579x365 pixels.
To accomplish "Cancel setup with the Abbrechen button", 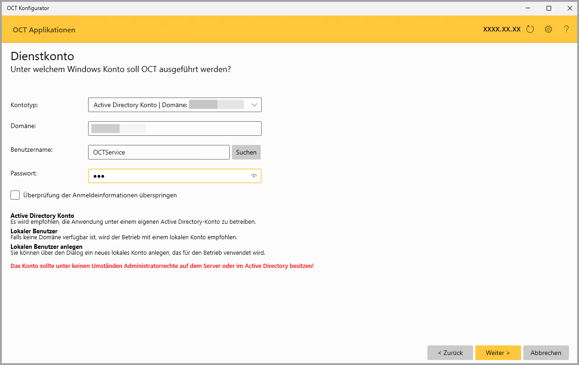I will coord(546,353).
